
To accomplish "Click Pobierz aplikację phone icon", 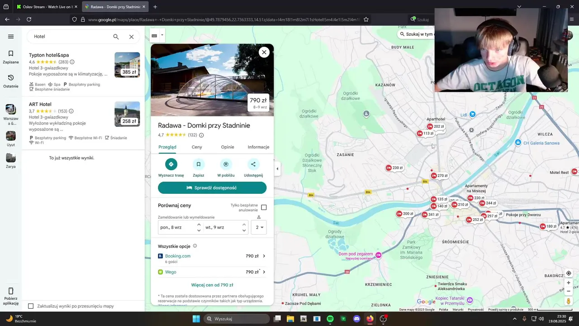I will [11, 291].
